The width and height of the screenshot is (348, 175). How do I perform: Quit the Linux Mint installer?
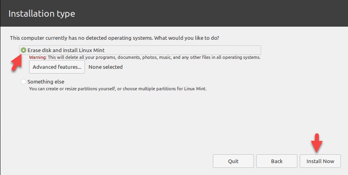(233, 161)
